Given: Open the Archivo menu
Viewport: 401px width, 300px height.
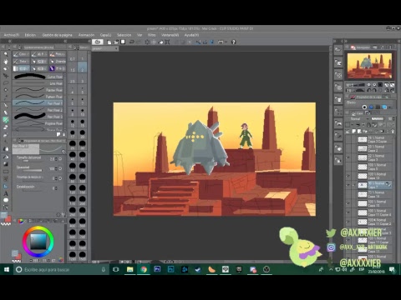Looking at the screenshot, I should pos(12,35).
